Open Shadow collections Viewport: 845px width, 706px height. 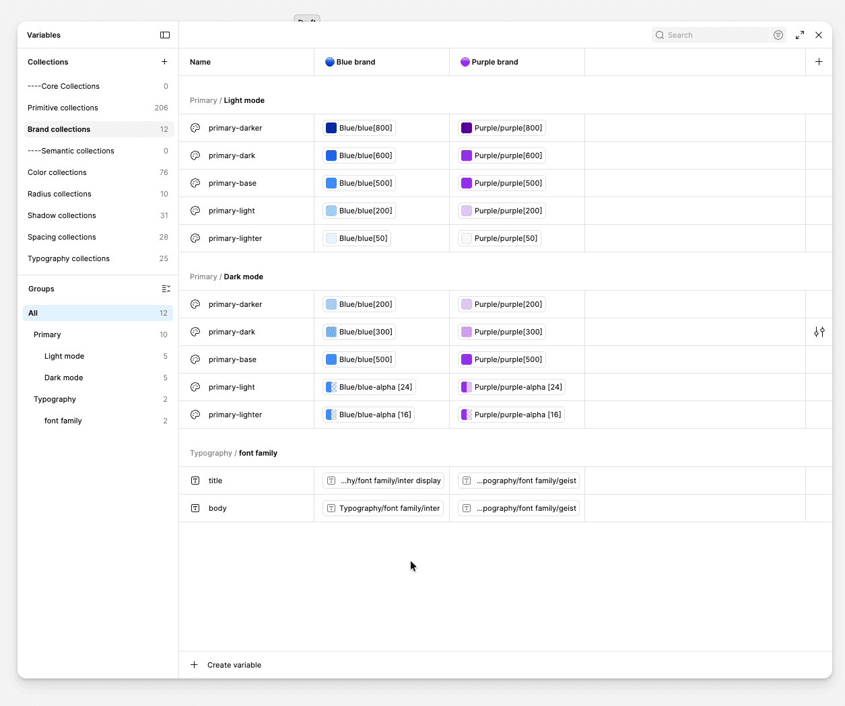point(98,215)
